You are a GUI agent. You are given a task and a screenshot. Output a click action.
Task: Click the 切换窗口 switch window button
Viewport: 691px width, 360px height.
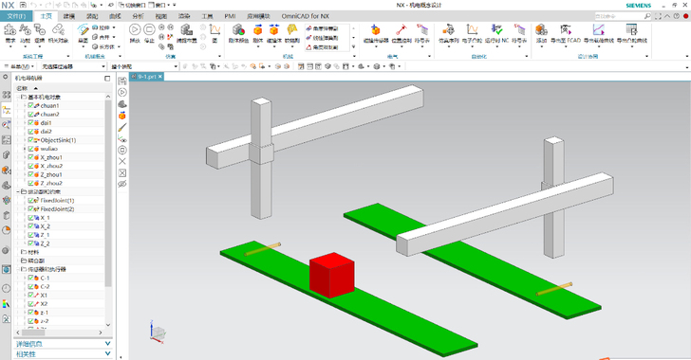(132, 6)
